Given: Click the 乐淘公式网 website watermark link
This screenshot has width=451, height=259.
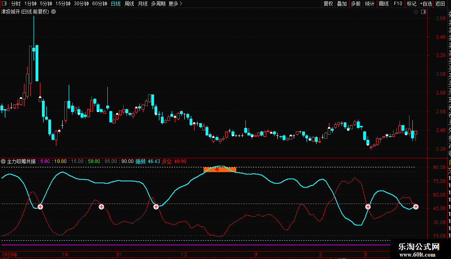Looking at the screenshot, I should (x=419, y=250).
